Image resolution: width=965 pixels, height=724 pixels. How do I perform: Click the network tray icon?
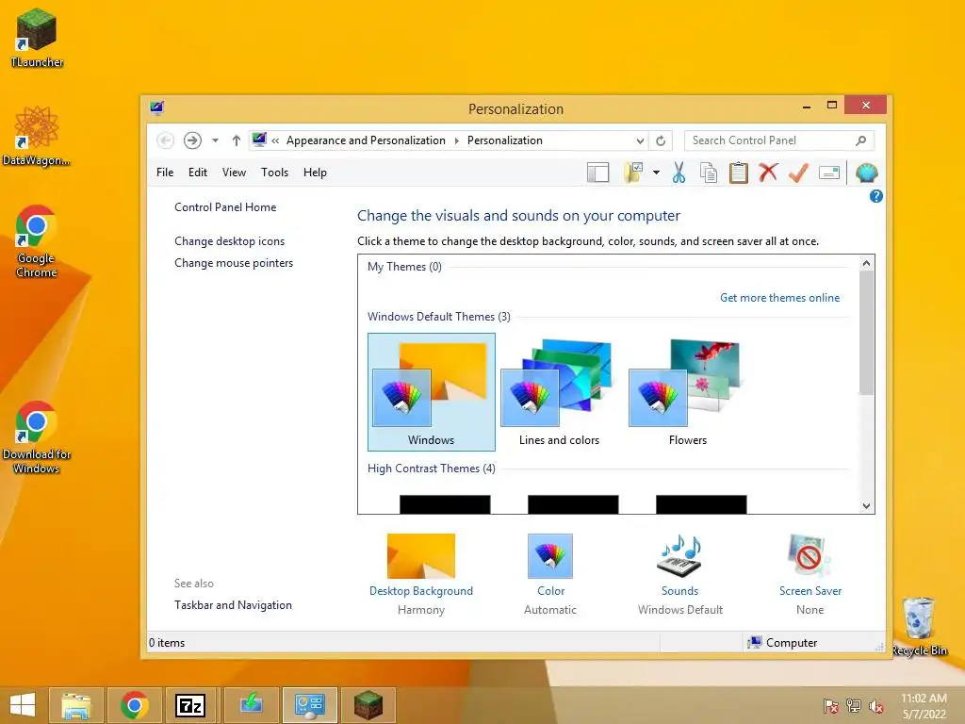854,706
